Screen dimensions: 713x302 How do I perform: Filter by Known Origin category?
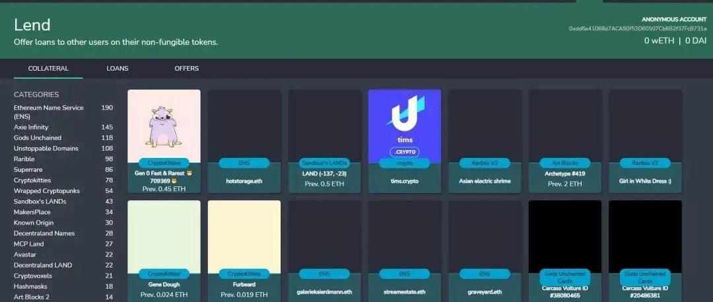coord(63,223)
